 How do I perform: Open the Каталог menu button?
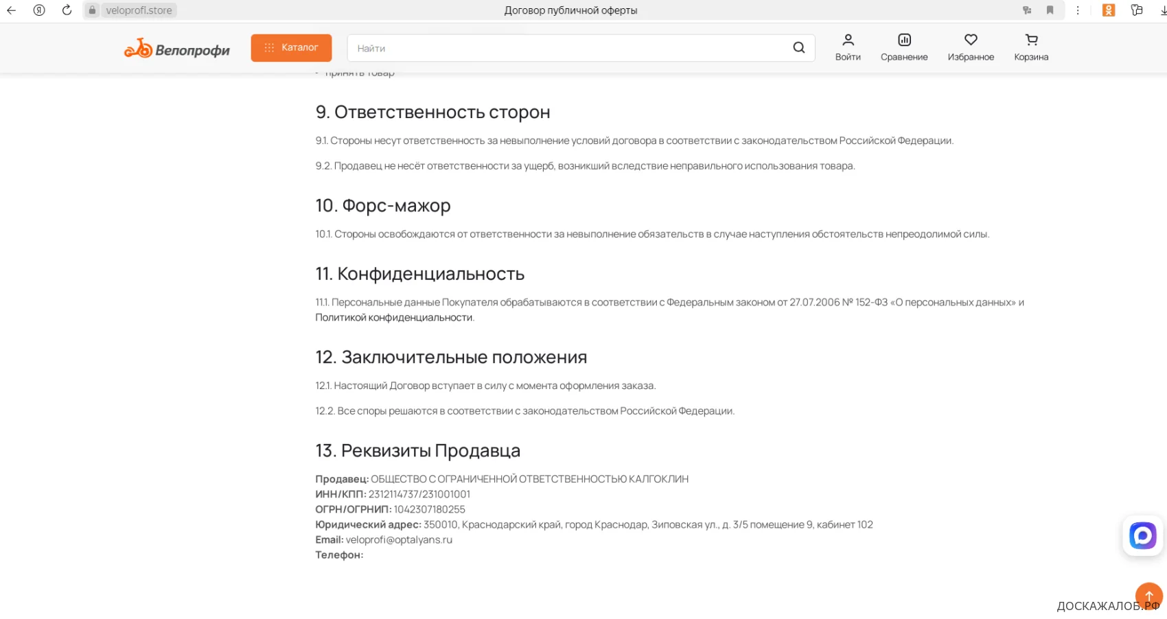coord(291,48)
